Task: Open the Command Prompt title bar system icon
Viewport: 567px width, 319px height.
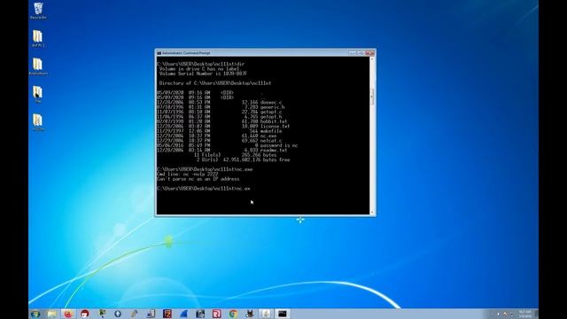Action: coord(159,53)
